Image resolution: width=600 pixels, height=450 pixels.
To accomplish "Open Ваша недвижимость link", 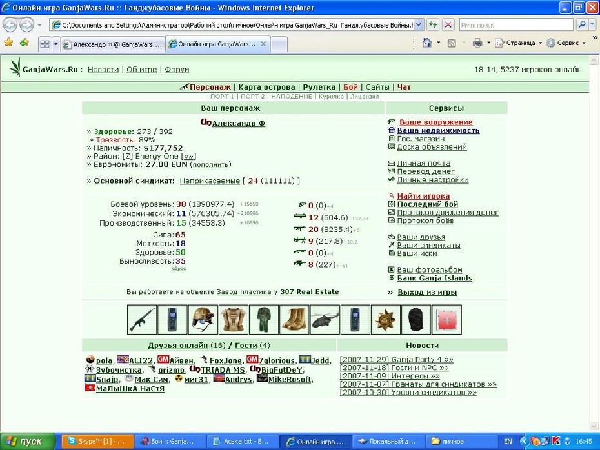I will 438,130.
